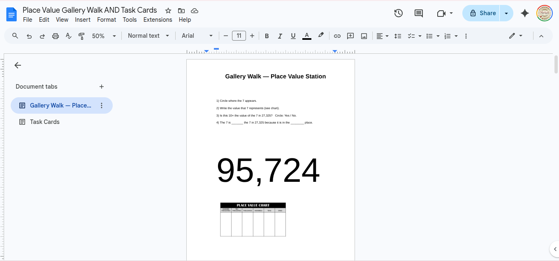
Task: Star the document next to its title
Action: pyautogui.click(x=167, y=10)
